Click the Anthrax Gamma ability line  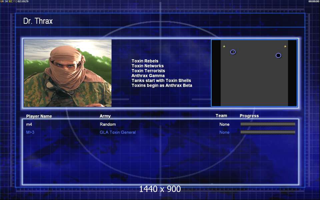[148, 76]
